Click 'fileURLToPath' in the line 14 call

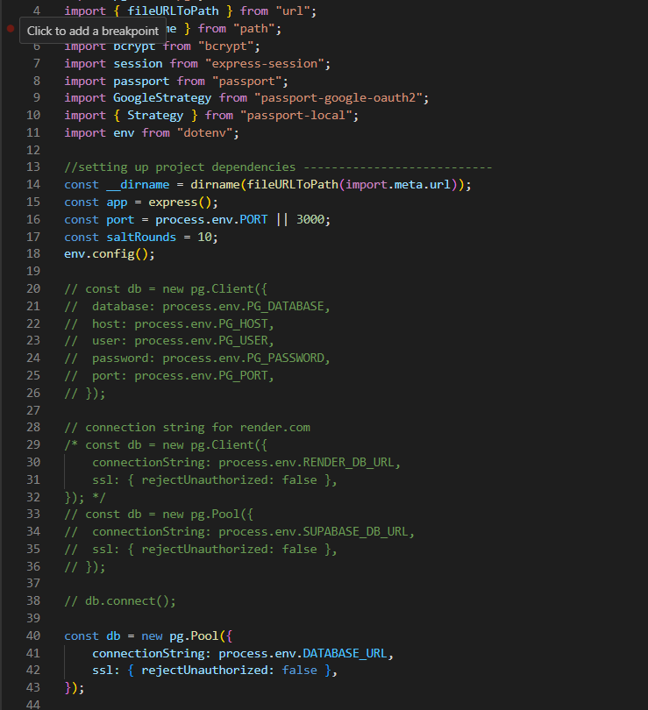(x=293, y=185)
